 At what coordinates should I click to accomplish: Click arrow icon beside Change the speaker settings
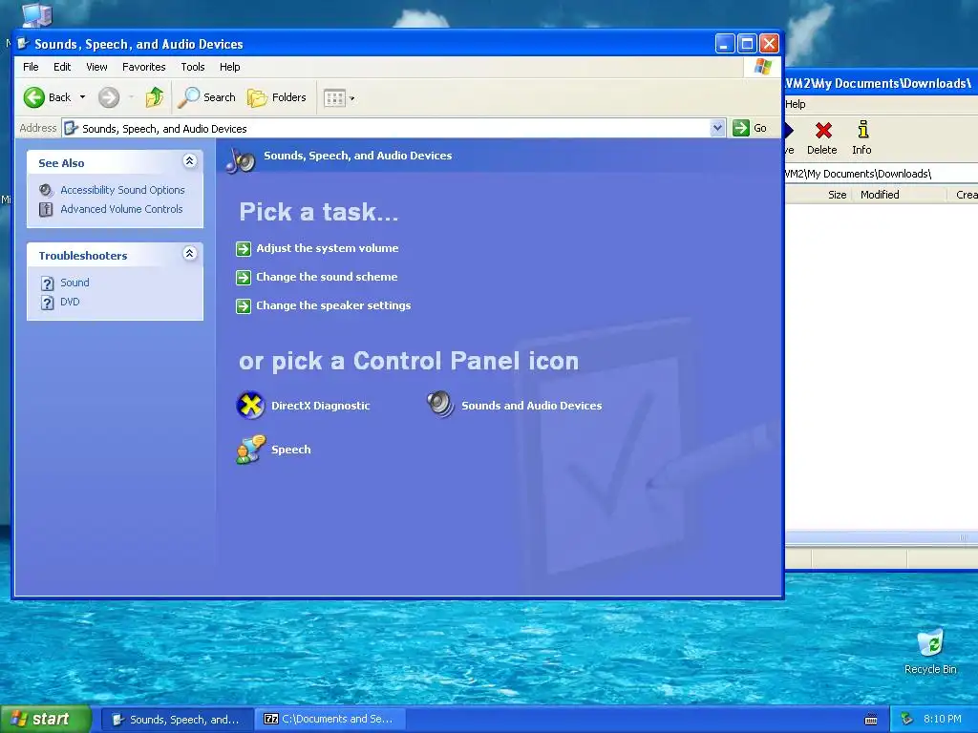(x=244, y=306)
